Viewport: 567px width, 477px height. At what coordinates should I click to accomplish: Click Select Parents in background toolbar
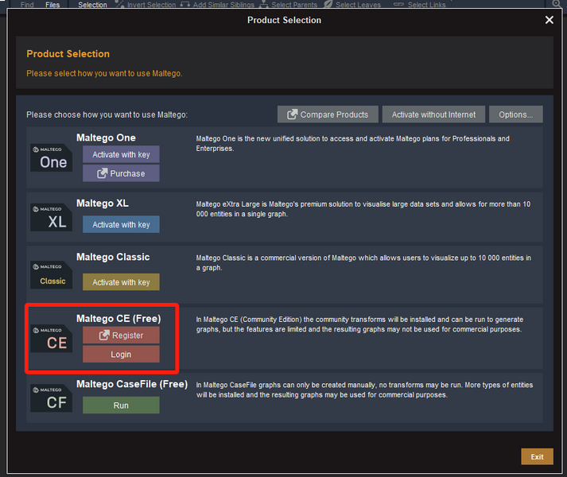pos(288,4)
